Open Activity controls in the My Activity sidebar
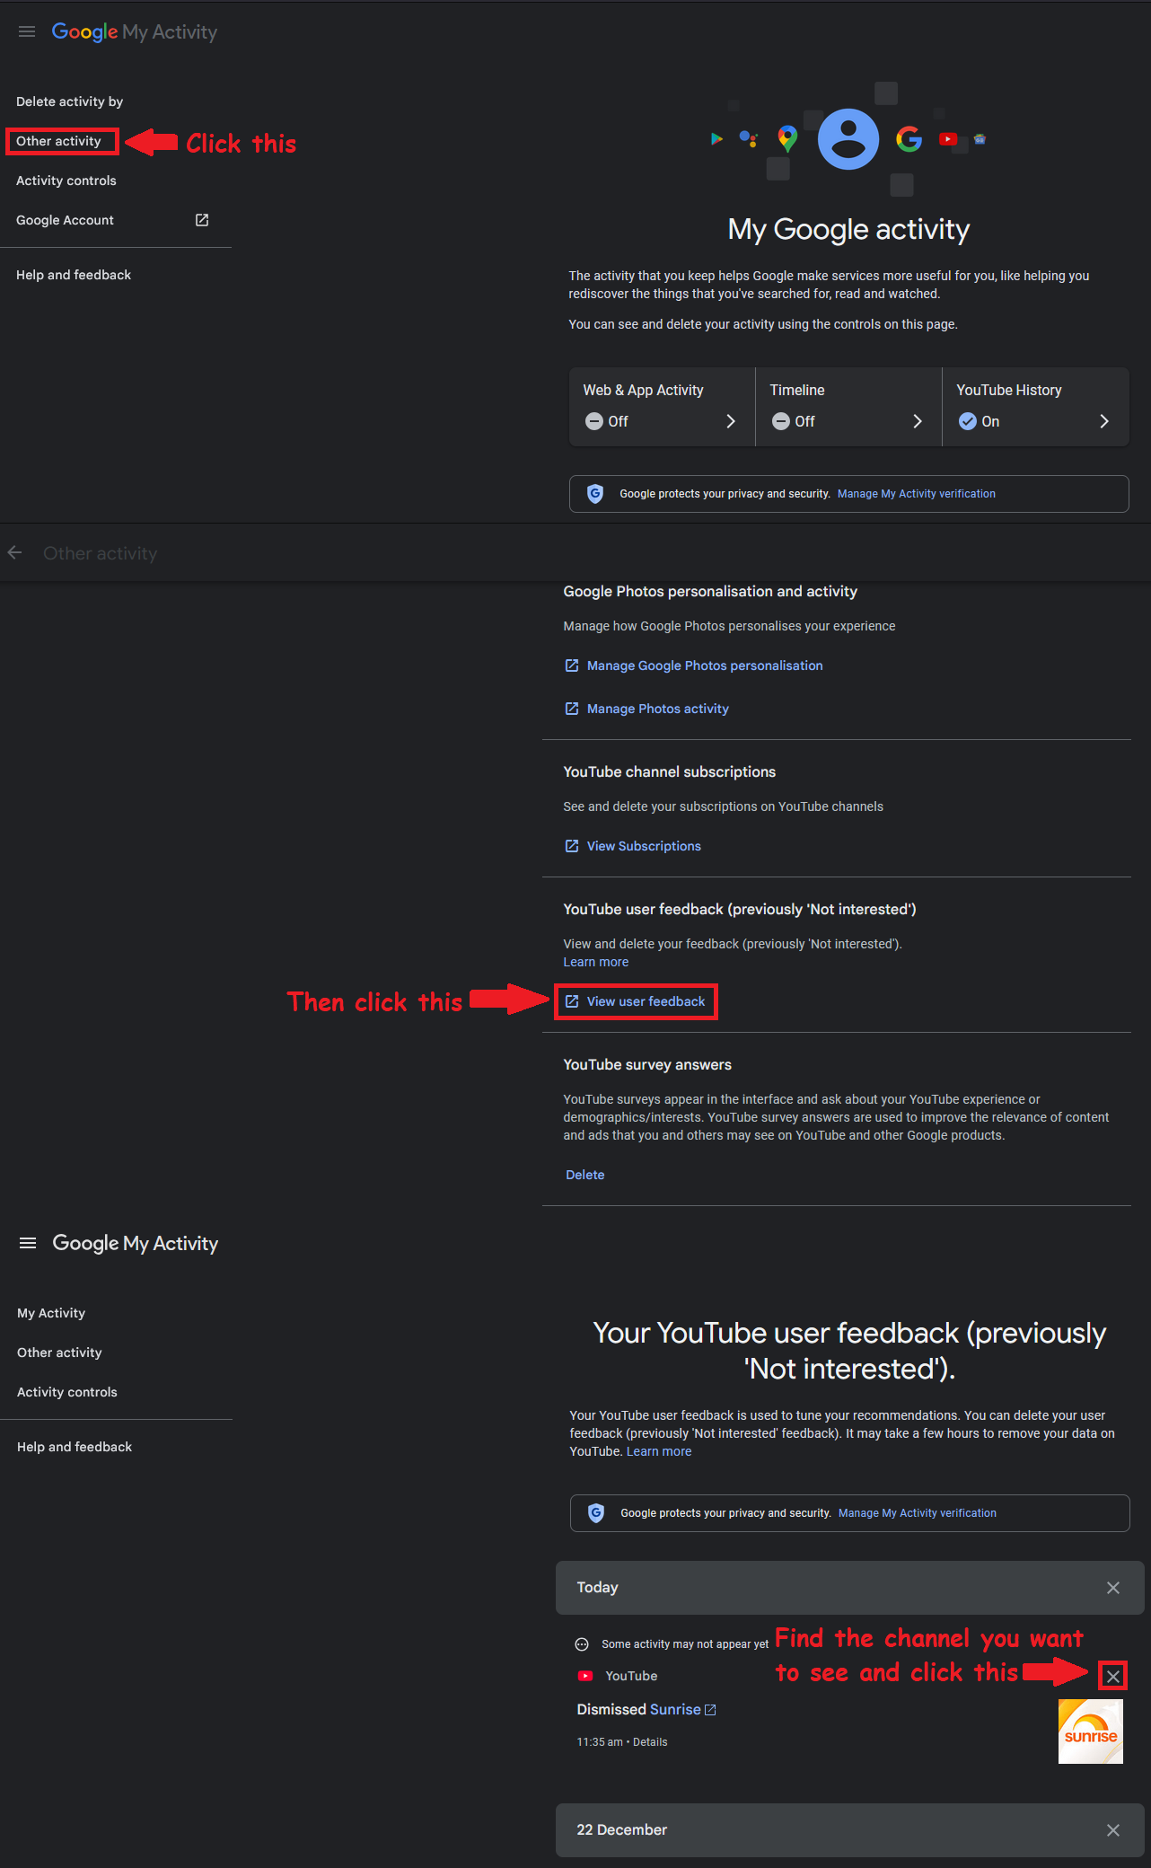The height and width of the screenshot is (1868, 1151). [x=67, y=1392]
